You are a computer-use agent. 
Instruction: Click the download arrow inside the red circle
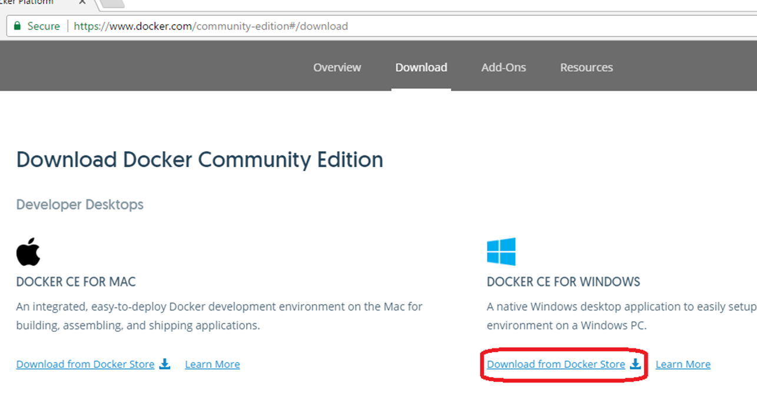point(635,364)
